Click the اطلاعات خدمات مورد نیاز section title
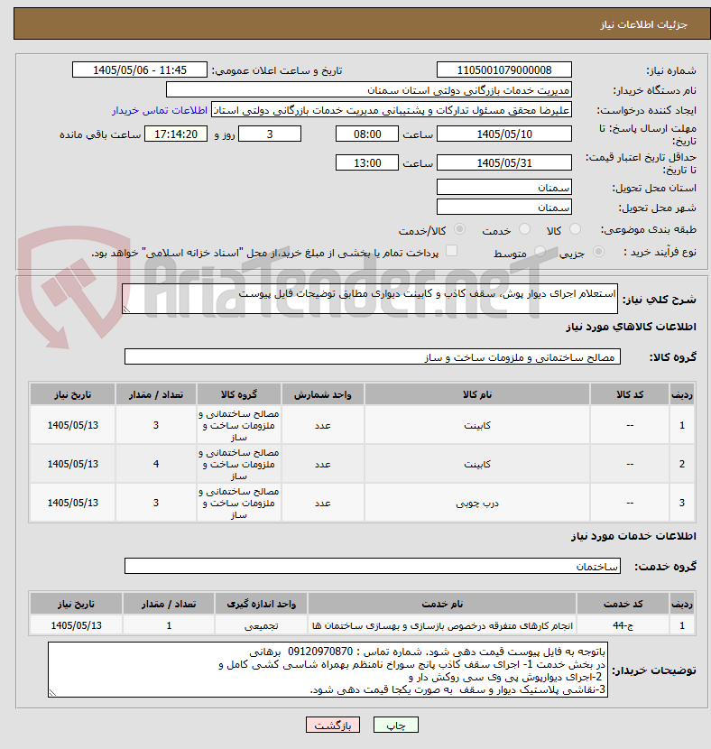The image size is (711, 749). click(x=633, y=536)
